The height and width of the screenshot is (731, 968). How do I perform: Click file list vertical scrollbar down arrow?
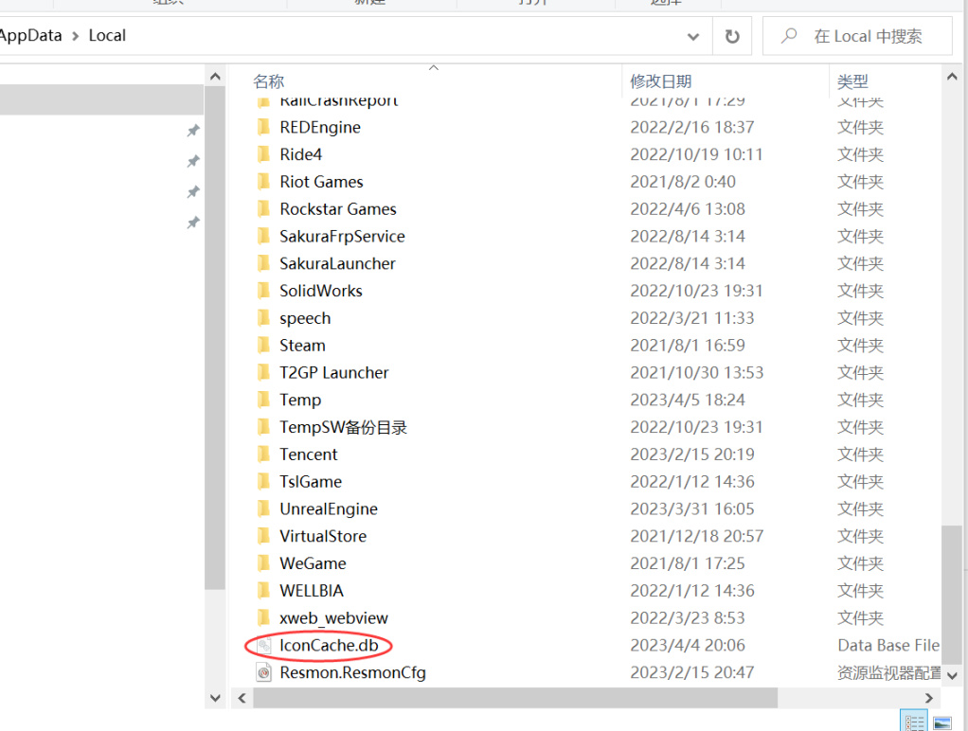coord(952,675)
